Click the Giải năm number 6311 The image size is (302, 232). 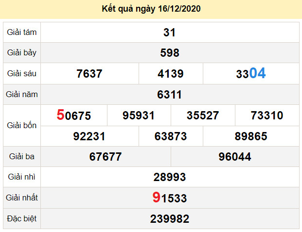point(170,95)
